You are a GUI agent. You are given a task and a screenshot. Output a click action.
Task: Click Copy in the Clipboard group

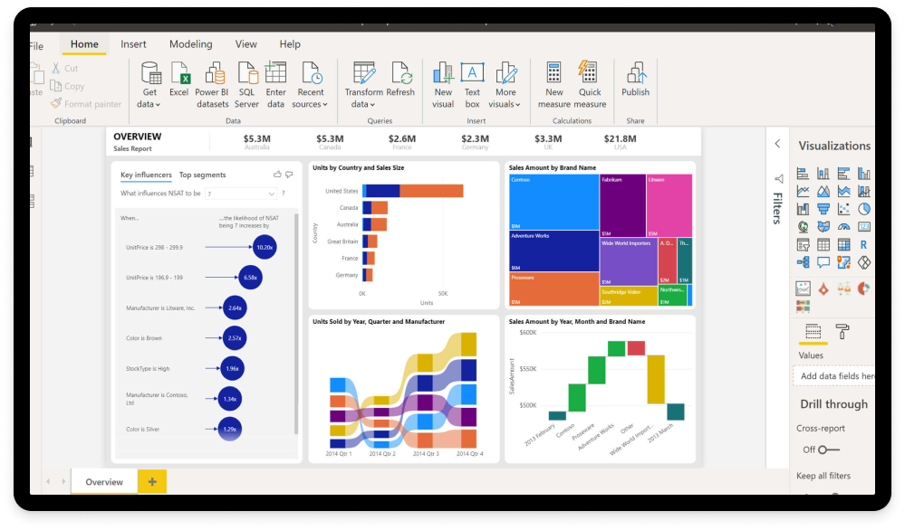tap(68, 86)
